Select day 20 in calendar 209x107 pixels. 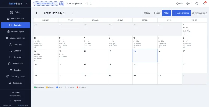[145, 68]
